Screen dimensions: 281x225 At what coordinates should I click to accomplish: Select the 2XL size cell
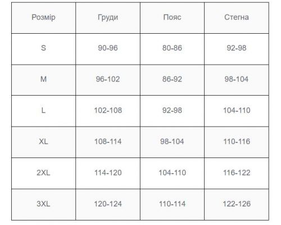click(x=43, y=173)
